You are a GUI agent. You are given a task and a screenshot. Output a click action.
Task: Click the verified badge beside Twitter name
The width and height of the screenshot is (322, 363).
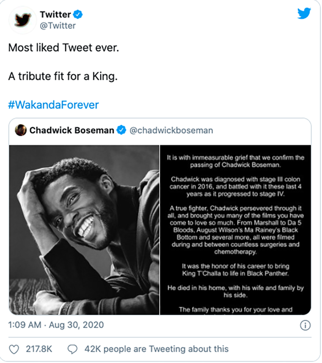(78, 15)
